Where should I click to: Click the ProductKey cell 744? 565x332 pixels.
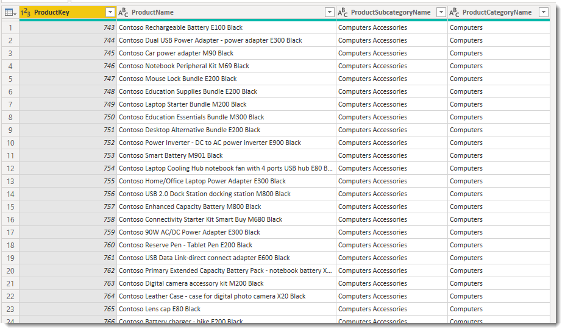(x=68, y=40)
